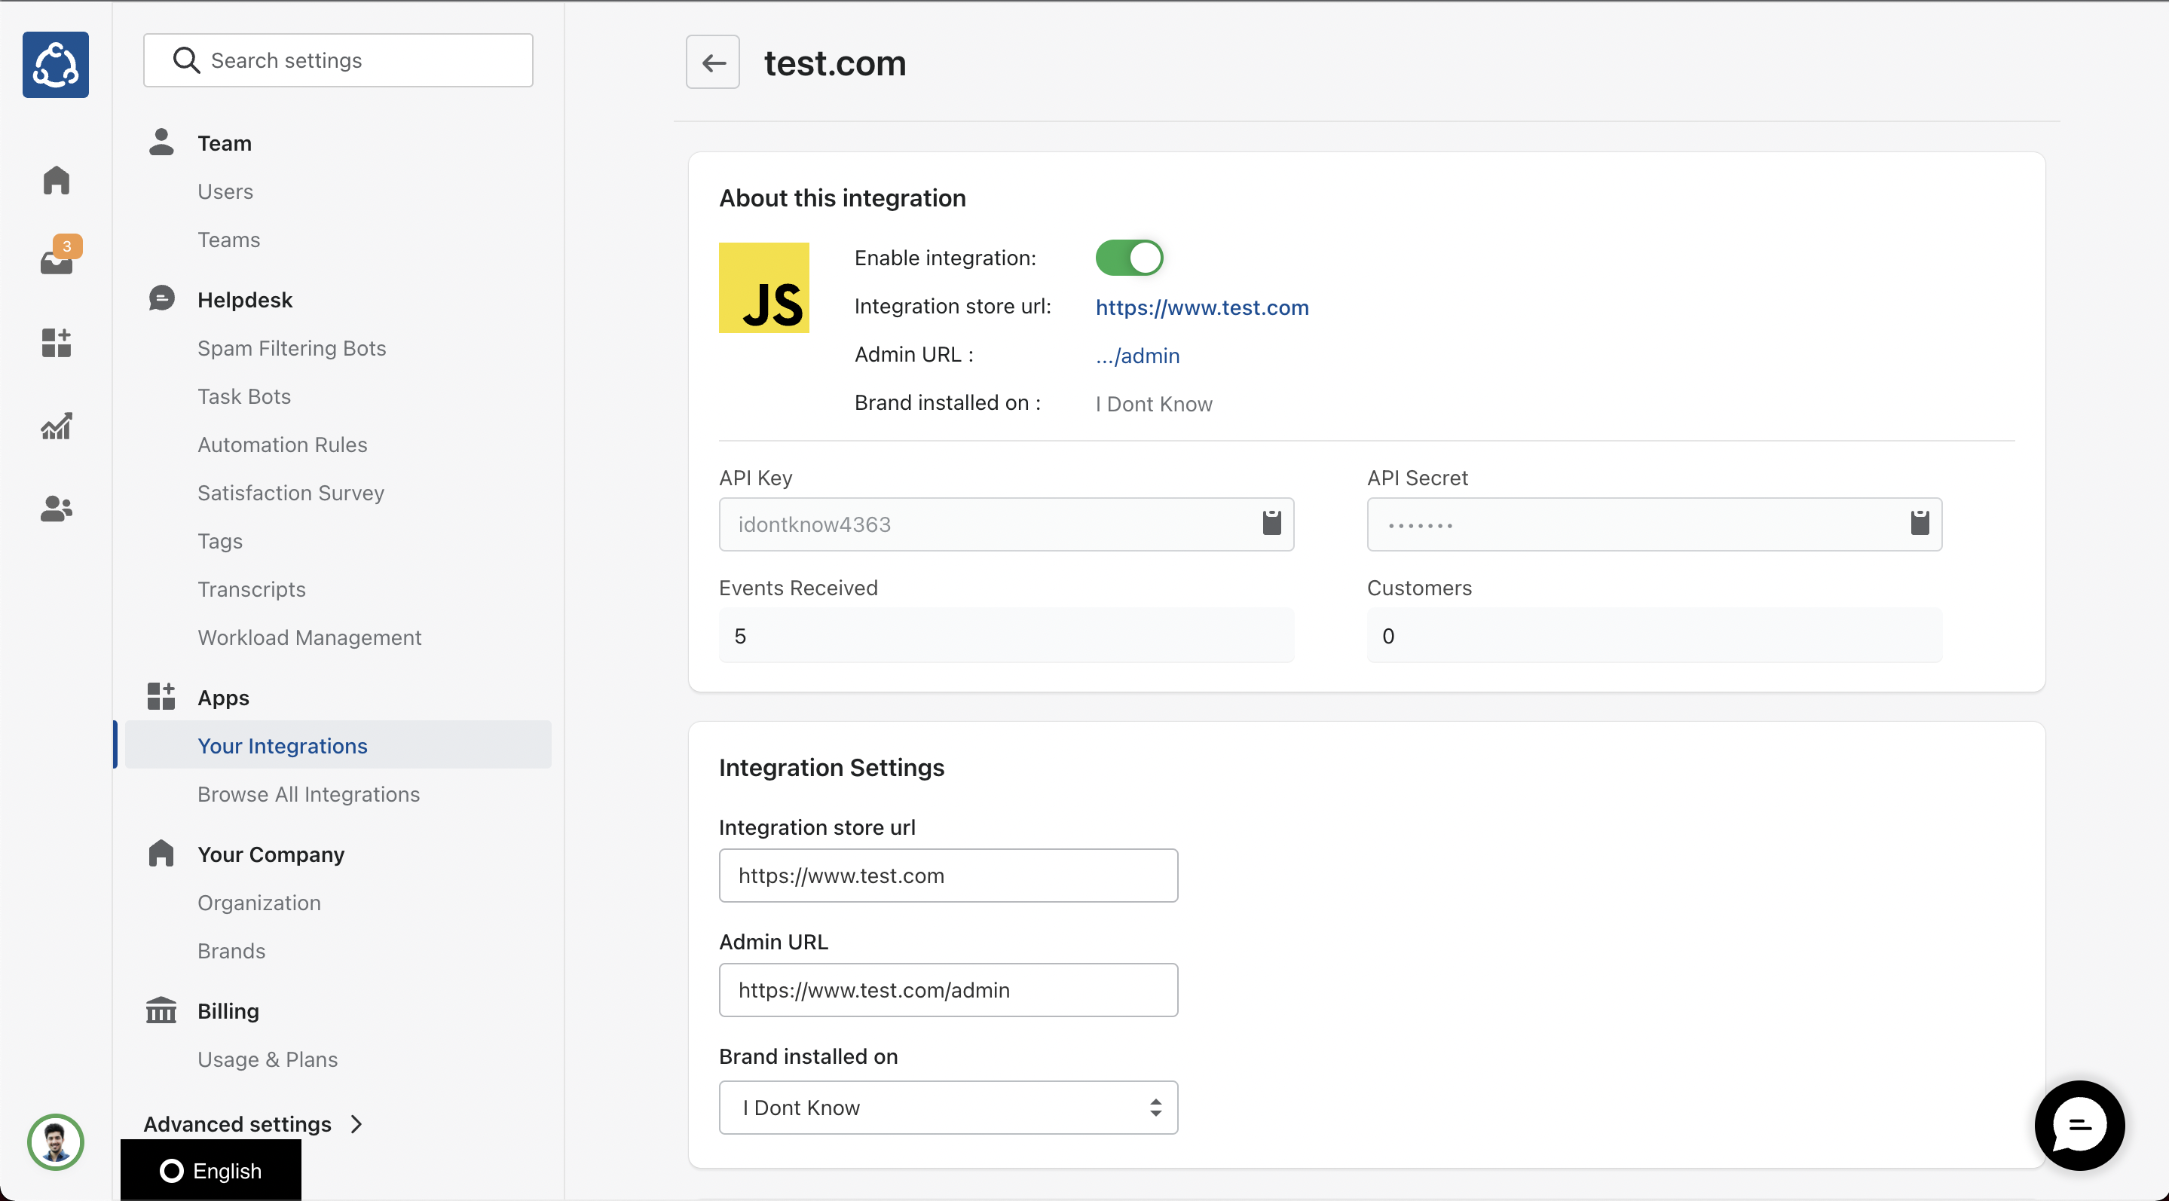This screenshot has height=1201, width=2169.
Task: Click back arrow to return to integrations
Action: pos(714,60)
